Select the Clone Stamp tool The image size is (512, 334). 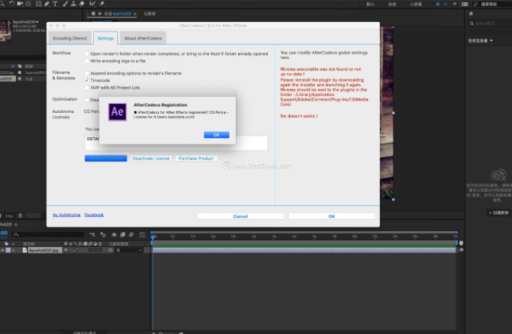click(x=73, y=3)
